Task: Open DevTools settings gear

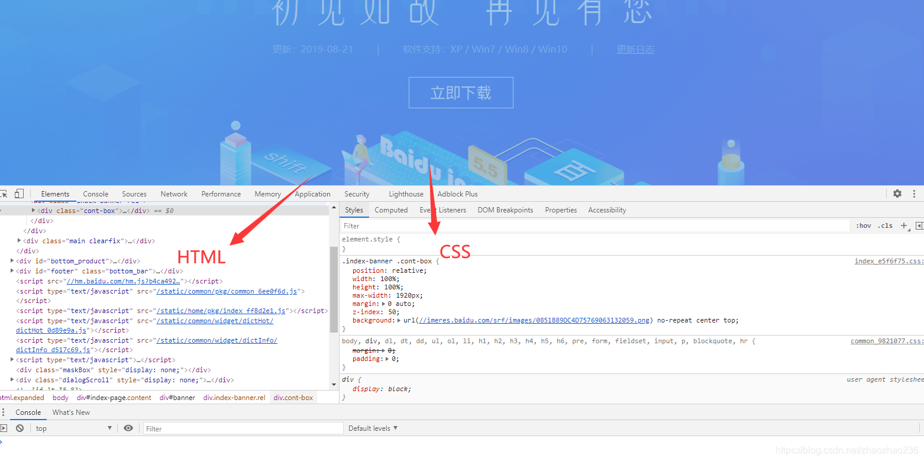Action: pyautogui.click(x=897, y=194)
